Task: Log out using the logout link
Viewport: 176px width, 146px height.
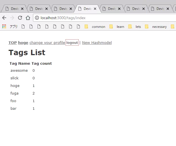Action: (x=72, y=43)
